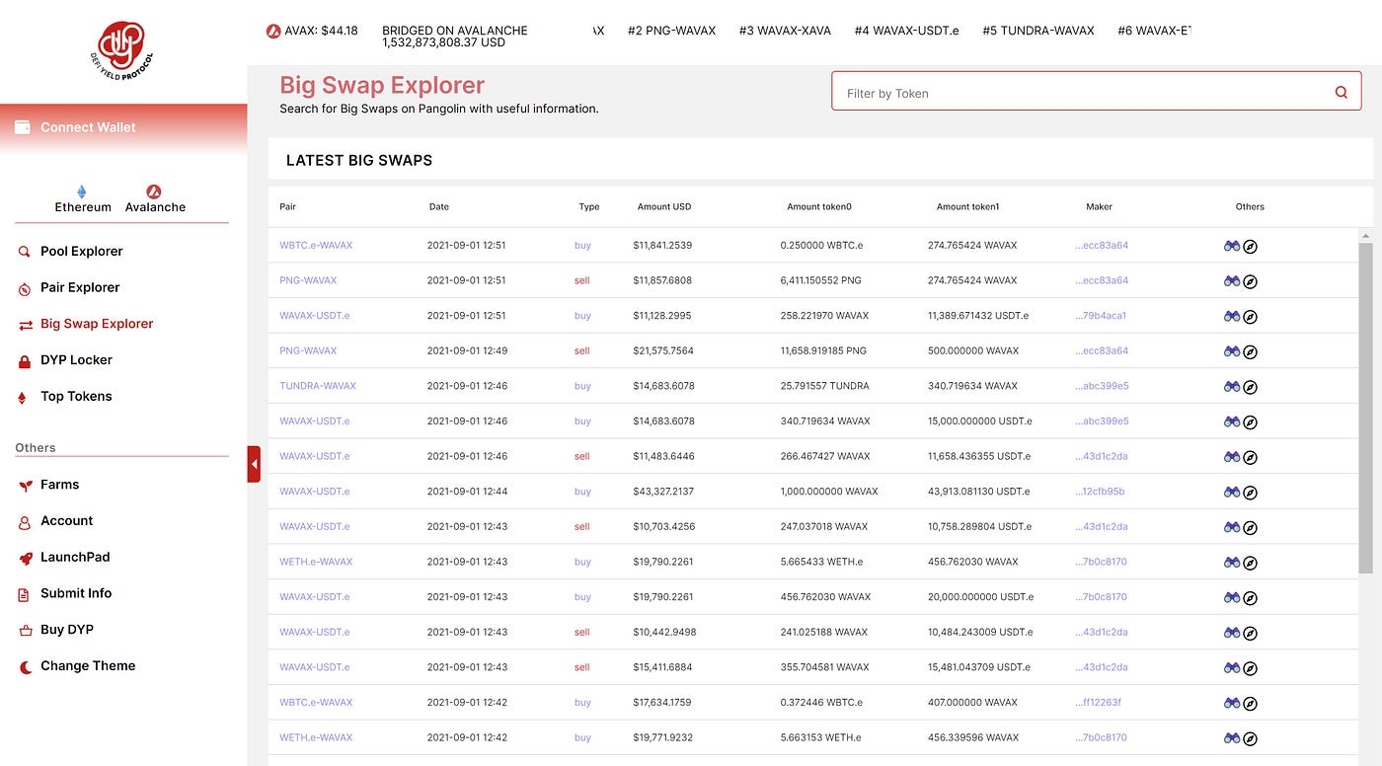Open binoculars icon for $17,634.1759 swap row
The height and width of the screenshot is (766, 1382).
(1232, 704)
